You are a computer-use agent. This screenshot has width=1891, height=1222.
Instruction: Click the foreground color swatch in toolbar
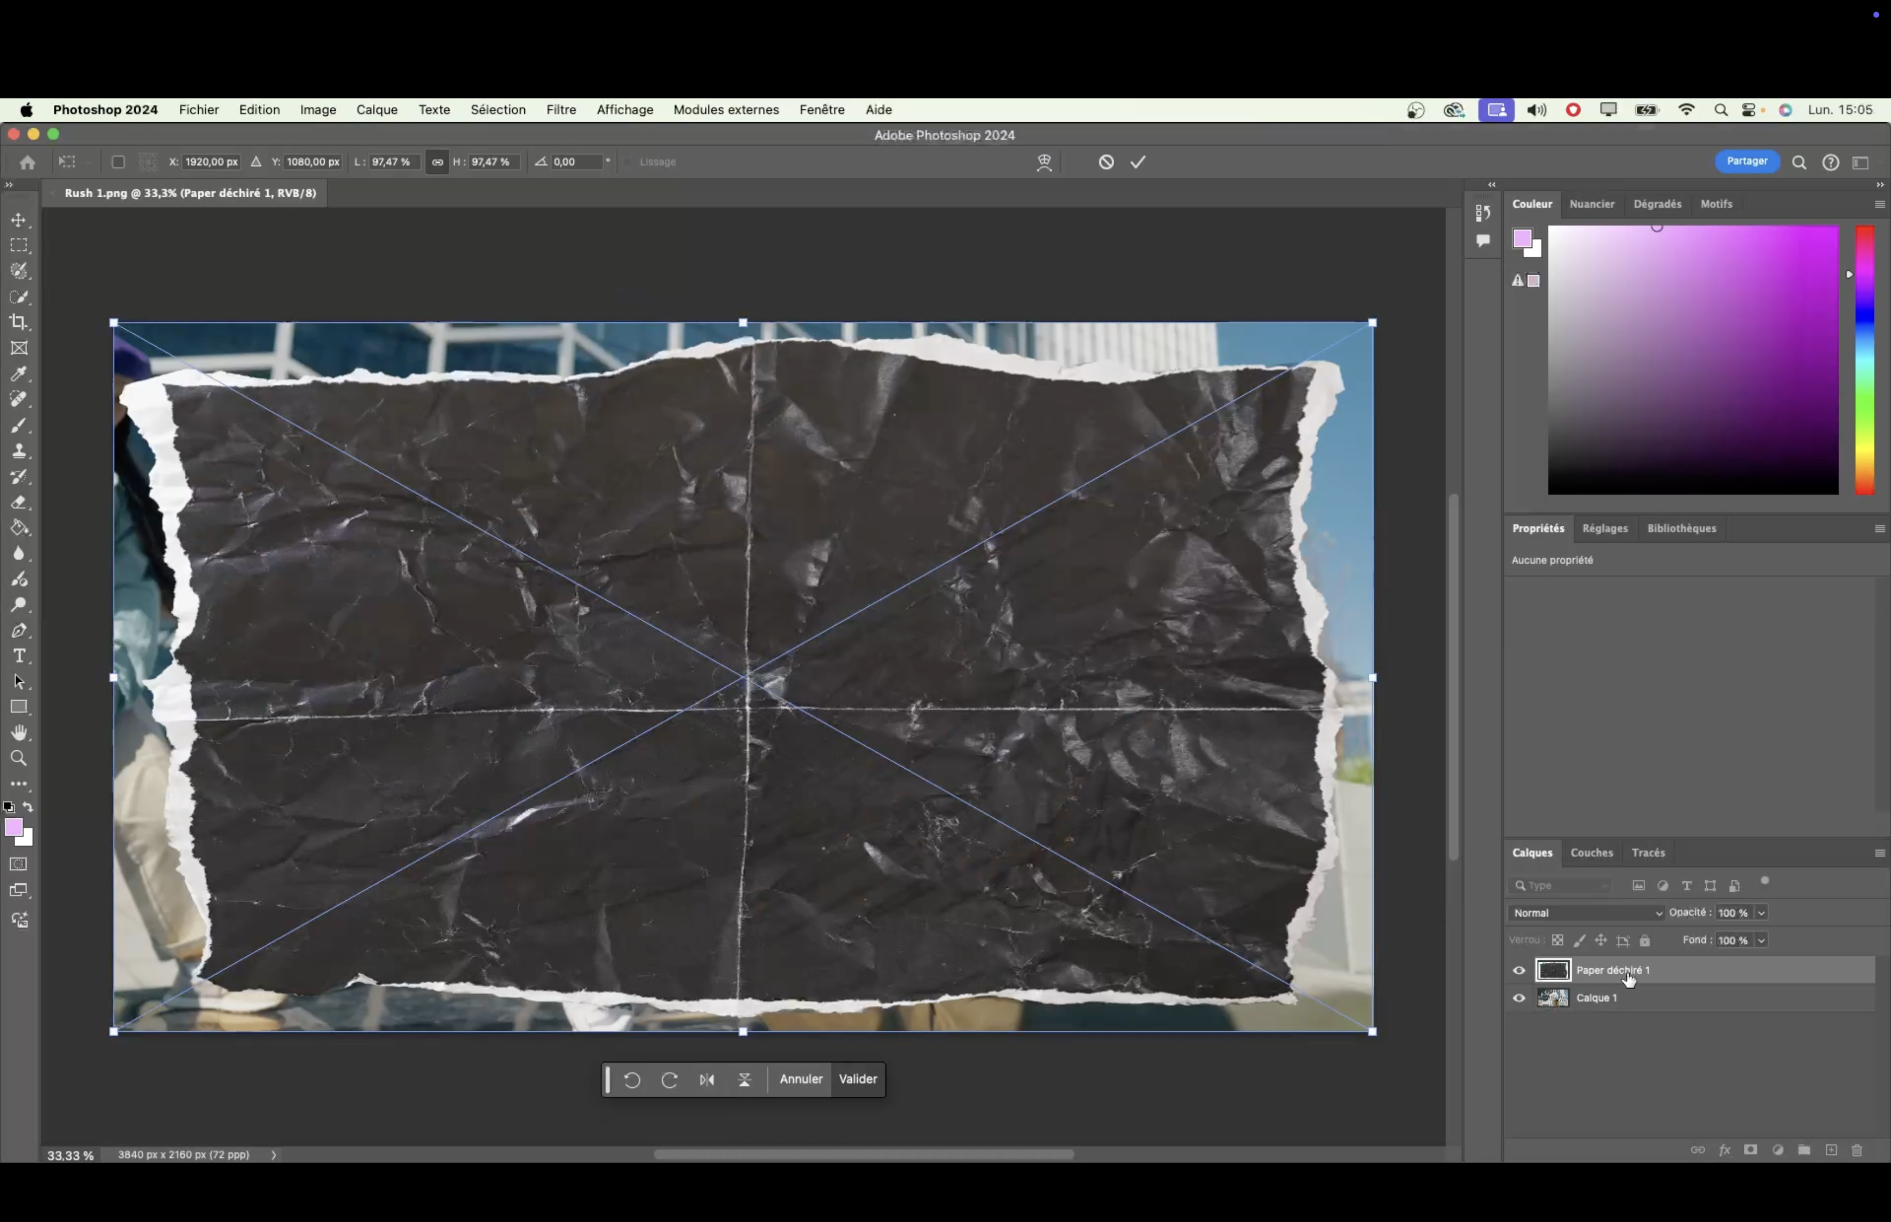[x=13, y=828]
